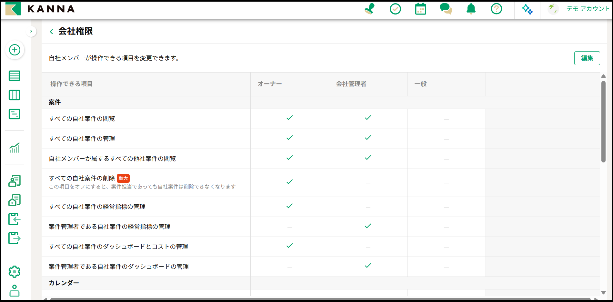Open the analytics chart sidebar icon
This screenshot has height=302, width=613.
coord(15,148)
